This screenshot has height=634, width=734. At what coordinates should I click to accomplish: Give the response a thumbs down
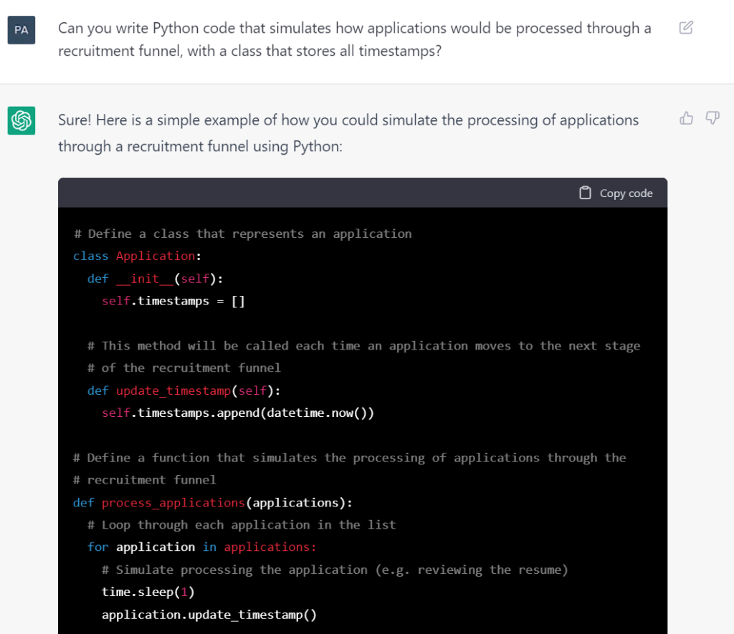712,118
